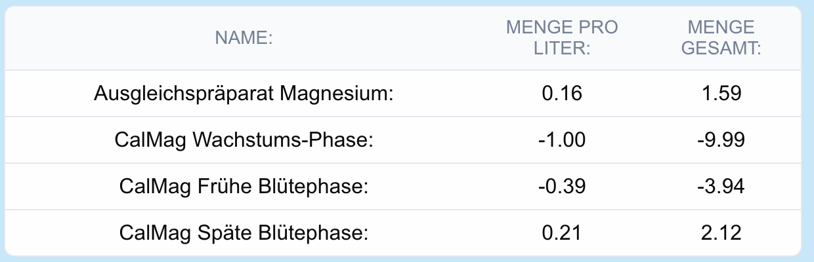
Task: Click the 0.16 per-liter value
Action: [562, 94]
